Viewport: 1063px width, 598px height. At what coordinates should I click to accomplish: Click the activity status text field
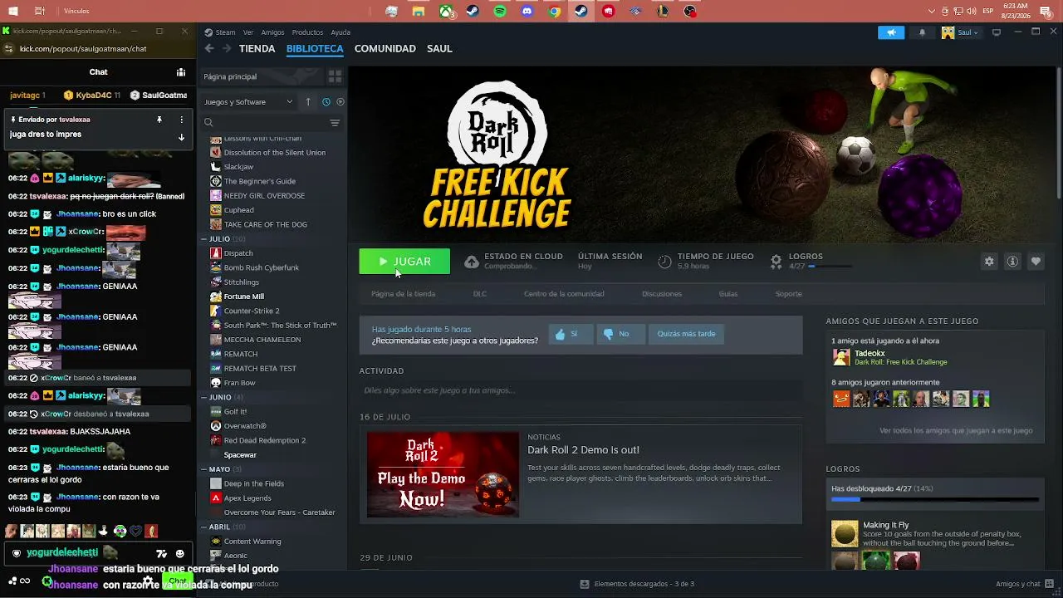(x=580, y=390)
